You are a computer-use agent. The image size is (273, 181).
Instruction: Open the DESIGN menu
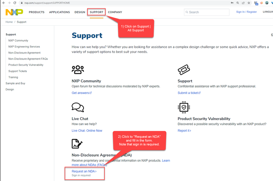pos(80,12)
